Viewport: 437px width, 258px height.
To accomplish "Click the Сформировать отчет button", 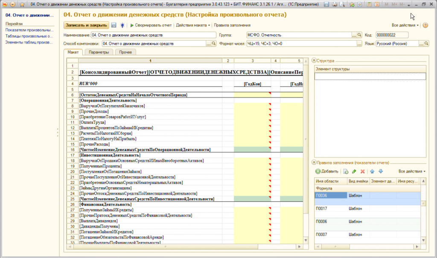I will pos(151,25).
